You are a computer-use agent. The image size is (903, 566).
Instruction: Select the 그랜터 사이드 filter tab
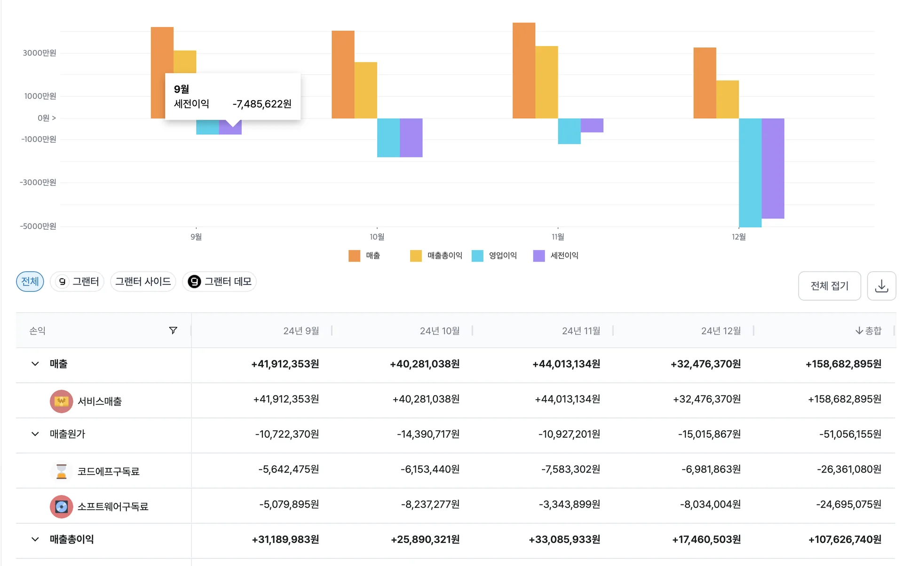click(143, 281)
